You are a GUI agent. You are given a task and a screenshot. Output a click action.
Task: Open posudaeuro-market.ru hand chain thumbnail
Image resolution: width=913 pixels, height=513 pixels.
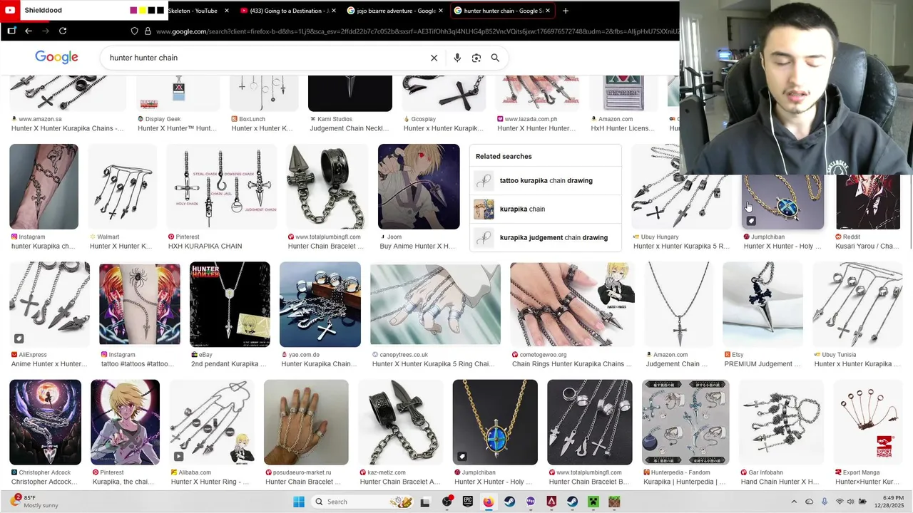pyautogui.click(x=306, y=423)
